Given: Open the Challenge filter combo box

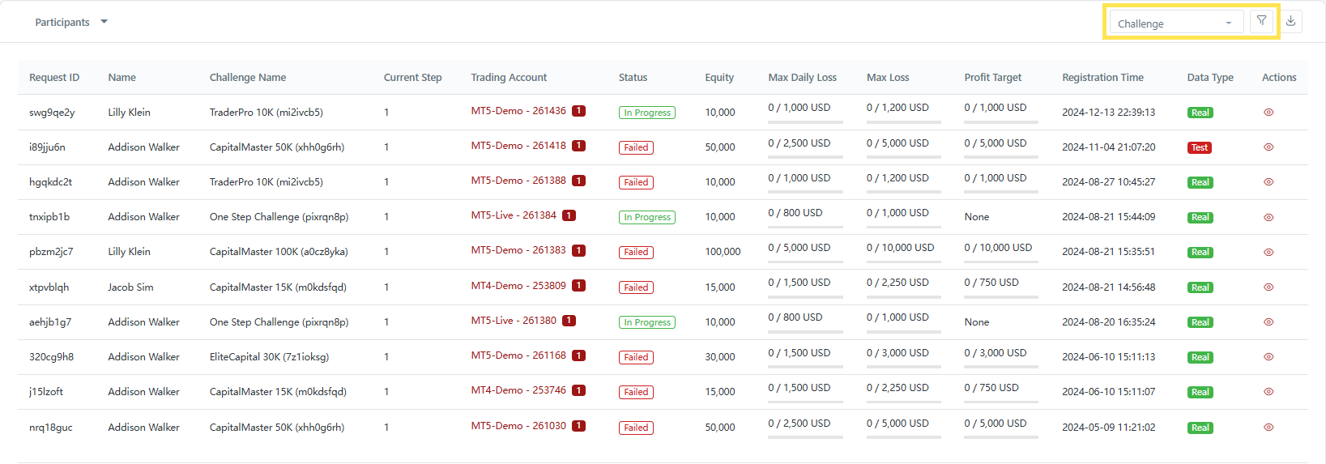Looking at the screenshot, I should point(1175,23).
